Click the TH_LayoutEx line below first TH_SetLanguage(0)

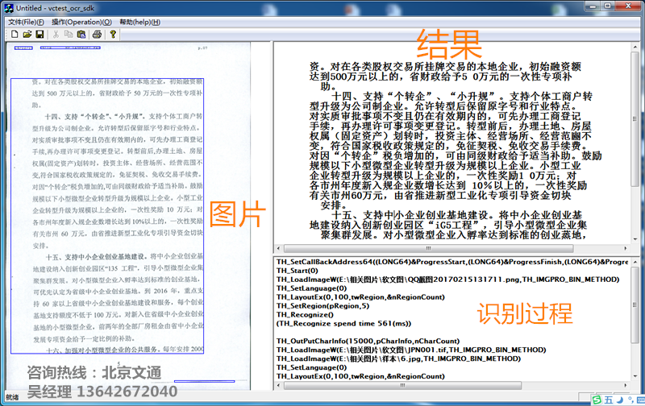point(360,297)
